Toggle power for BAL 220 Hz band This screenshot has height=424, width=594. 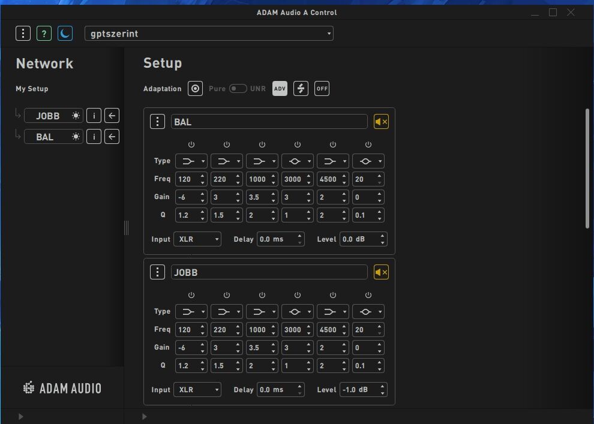click(227, 145)
